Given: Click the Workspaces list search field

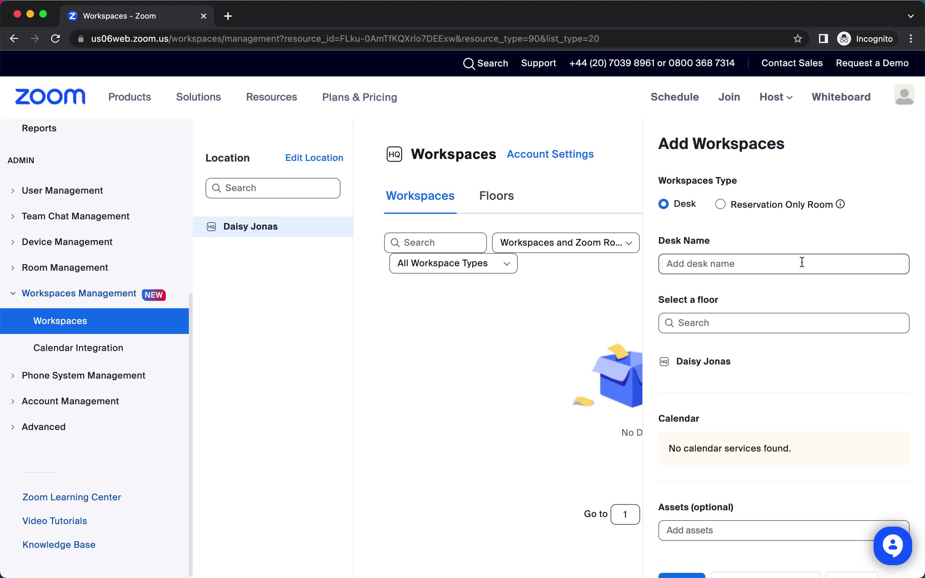Looking at the screenshot, I should pyautogui.click(x=435, y=243).
